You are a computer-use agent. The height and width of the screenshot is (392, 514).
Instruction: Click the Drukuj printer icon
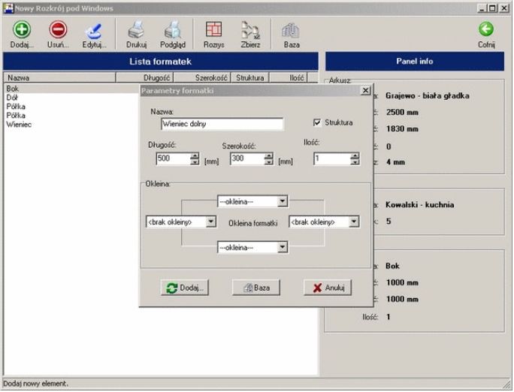[136, 30]
